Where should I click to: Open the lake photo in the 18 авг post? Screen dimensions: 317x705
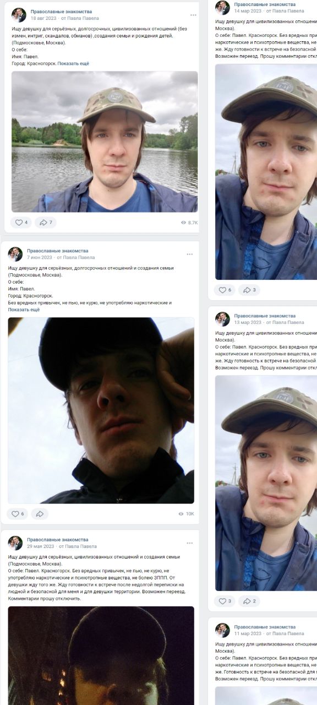[x=105, y=142]
